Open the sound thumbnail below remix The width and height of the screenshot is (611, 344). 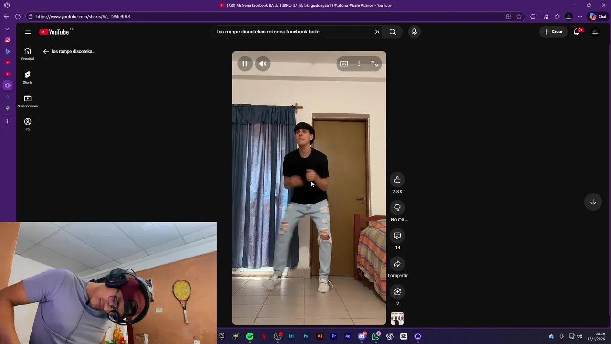pos(397,319)
